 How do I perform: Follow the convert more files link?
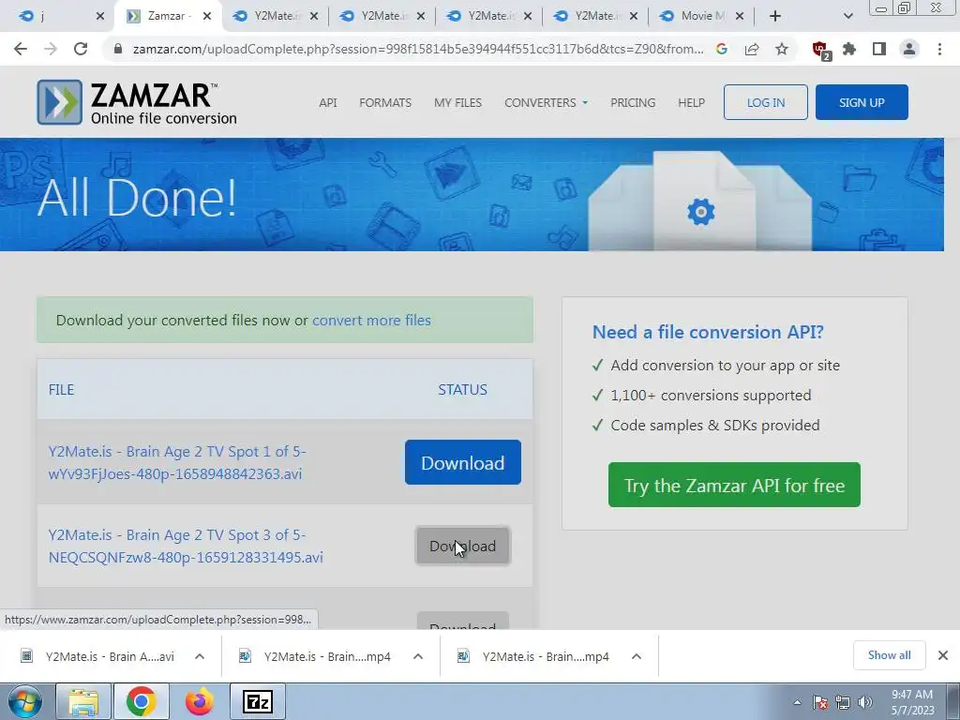pos(371,321)
